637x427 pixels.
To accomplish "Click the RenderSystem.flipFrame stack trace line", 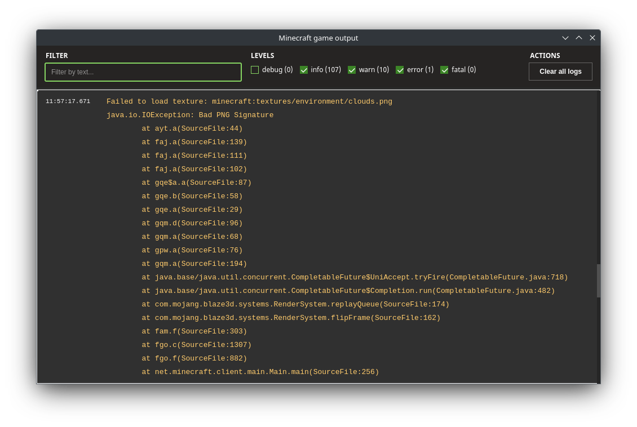I will [x=291, y=318].
